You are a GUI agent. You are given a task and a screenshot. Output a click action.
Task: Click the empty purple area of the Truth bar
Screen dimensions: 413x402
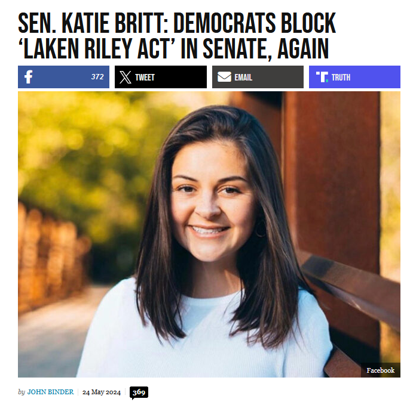coord(375,77)
